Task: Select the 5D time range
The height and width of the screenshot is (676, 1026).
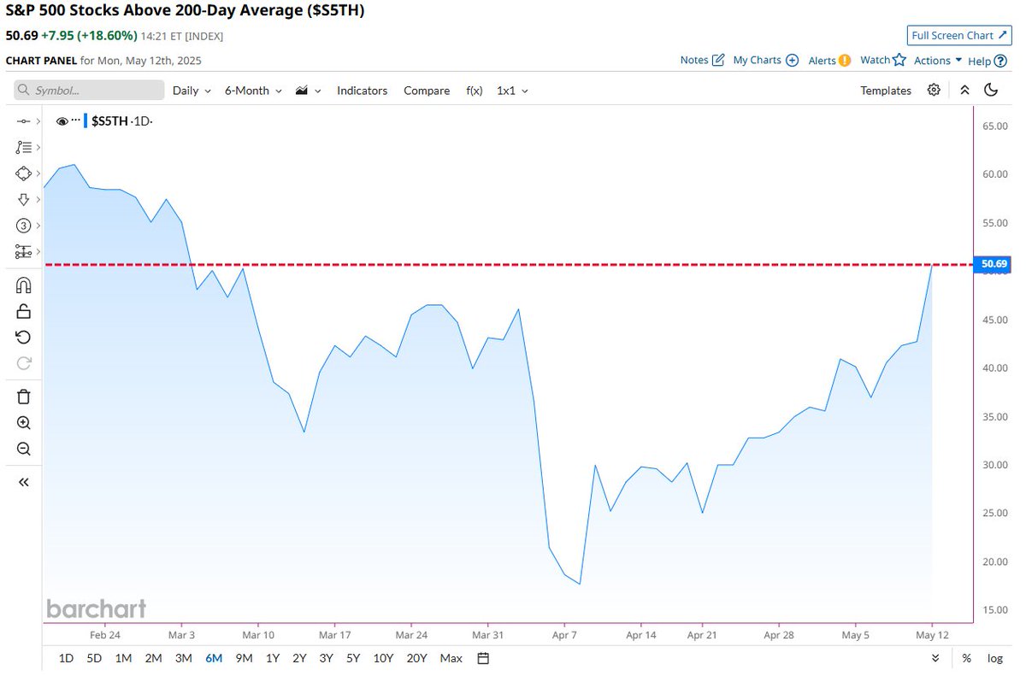Action: pyautogui.click(x=94, y=658)
